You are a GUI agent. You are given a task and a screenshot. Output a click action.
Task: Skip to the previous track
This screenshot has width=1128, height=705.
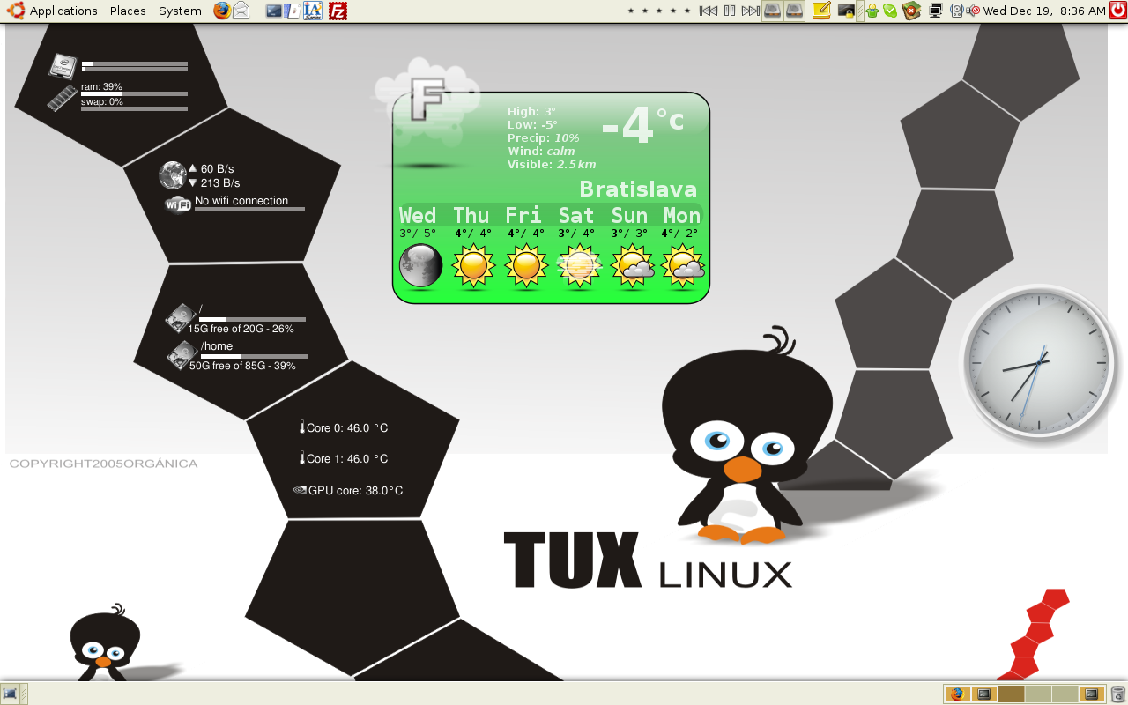click(x=709, y=11)
